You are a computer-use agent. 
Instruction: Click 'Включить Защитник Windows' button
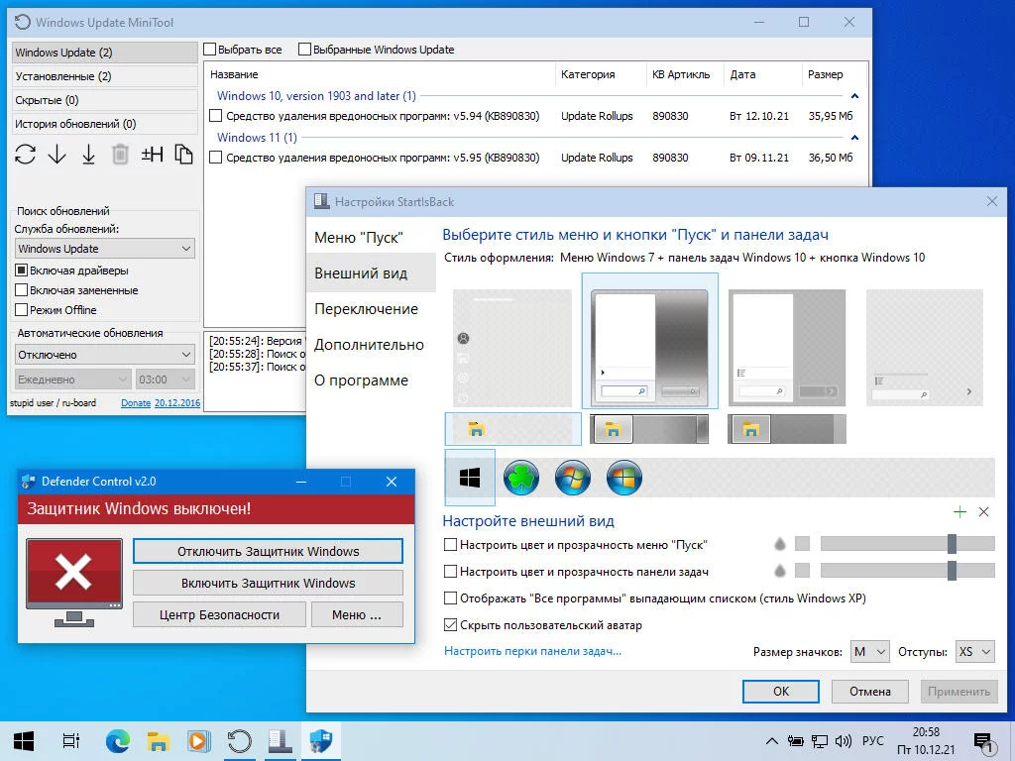pyautogui.click(x=268, y=583)
